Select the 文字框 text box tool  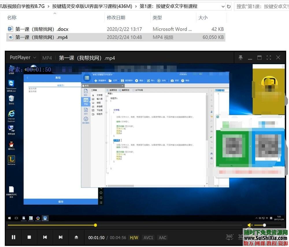(99, 95)
